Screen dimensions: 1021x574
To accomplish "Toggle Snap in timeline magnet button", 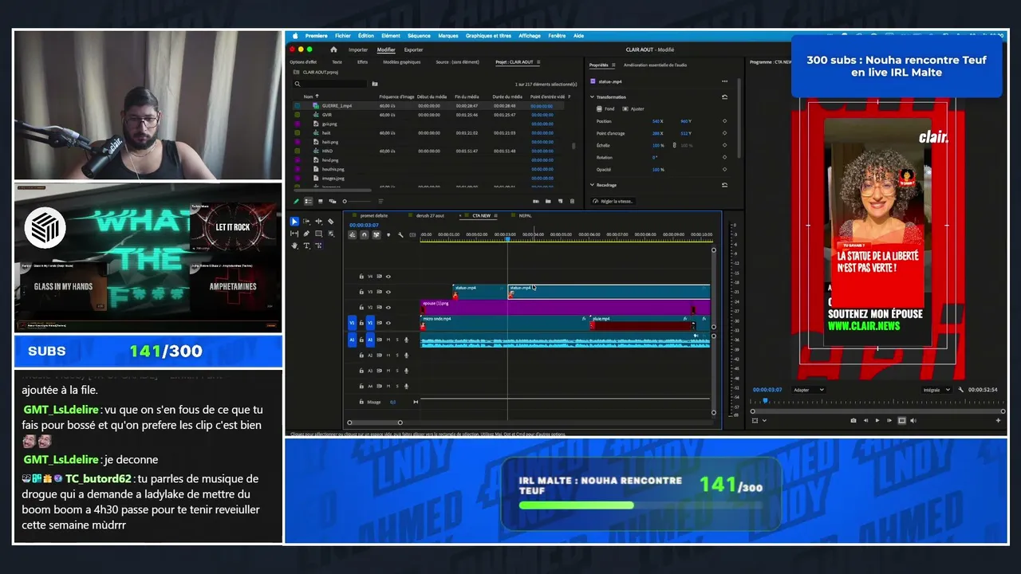I will point(365,234).
